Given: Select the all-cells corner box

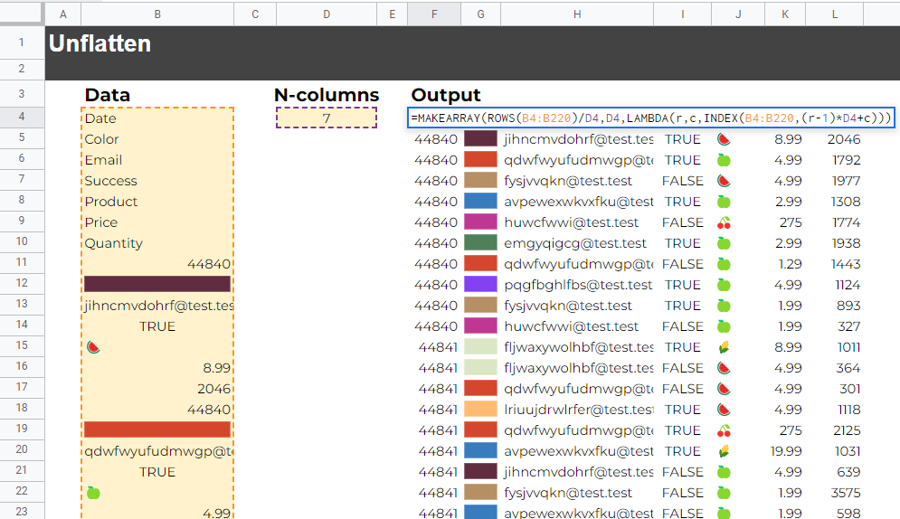Looking at the screenshot, I should (x=22, y=14).
